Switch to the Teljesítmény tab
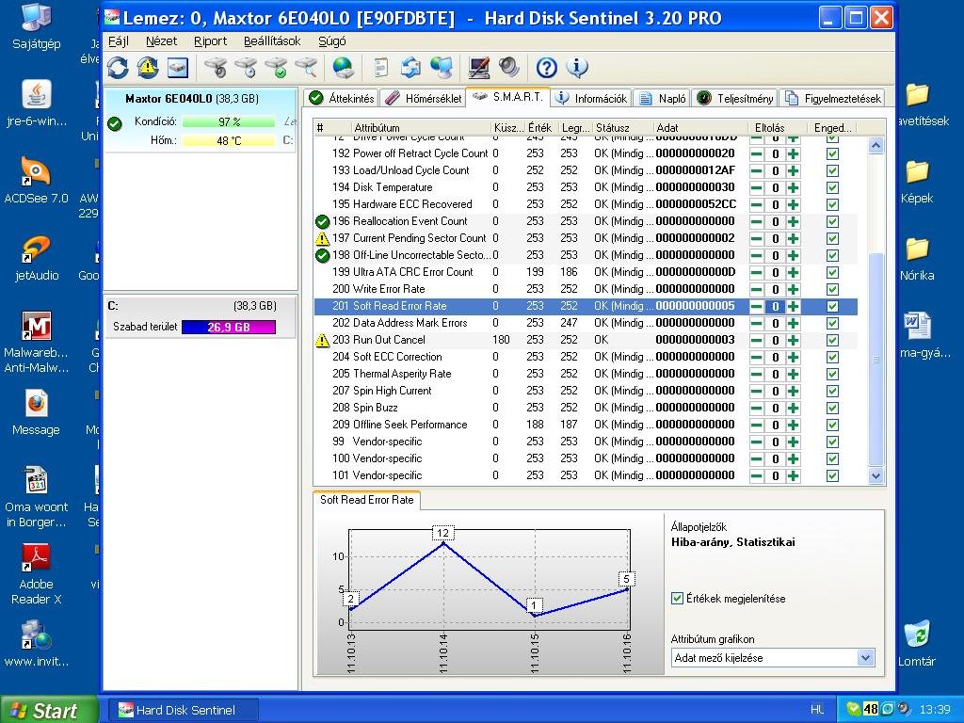This screenshot has width=964, height=723. click(x=734, y=98)
